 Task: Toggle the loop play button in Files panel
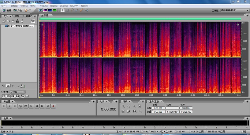pyautogui.click(x=8, y=86)
